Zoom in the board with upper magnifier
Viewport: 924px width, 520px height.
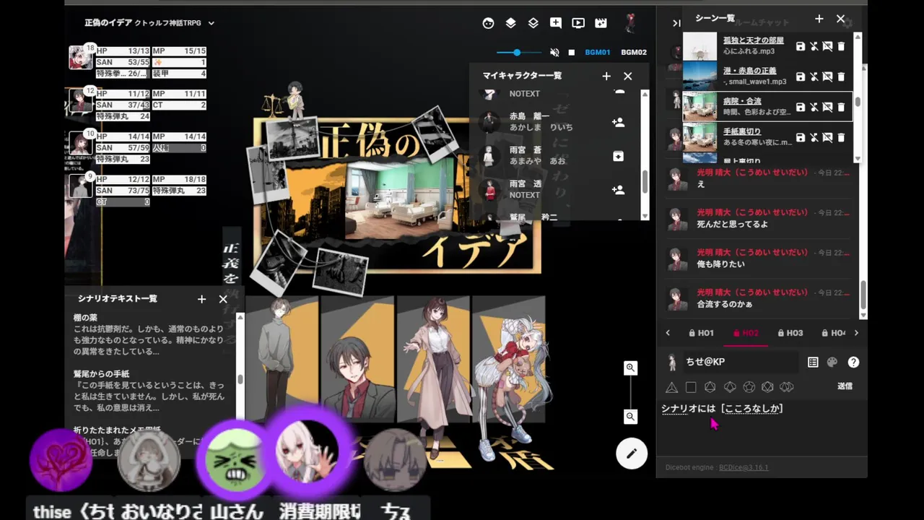(x=630, y=368)
